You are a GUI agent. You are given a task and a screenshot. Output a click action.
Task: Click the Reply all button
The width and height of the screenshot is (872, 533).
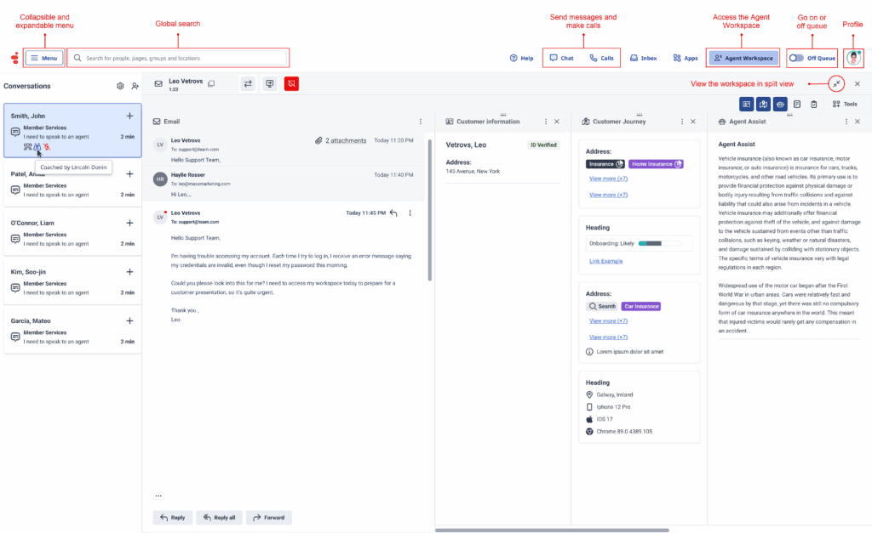click(219, 517)
